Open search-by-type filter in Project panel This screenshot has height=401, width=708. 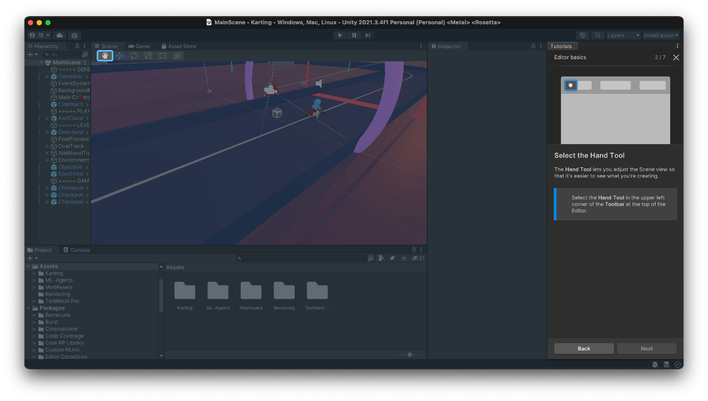point(381,258)
